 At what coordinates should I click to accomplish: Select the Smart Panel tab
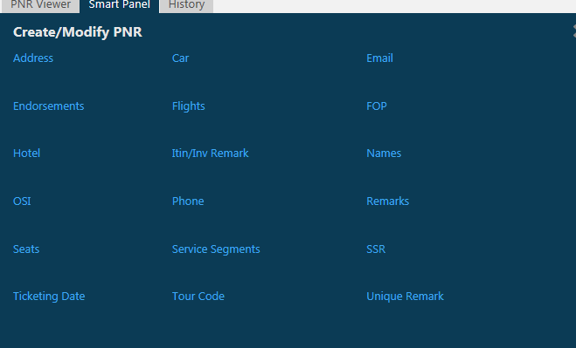click(119, 5)
